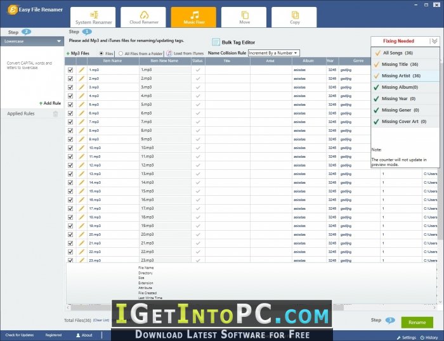Click the Step 2 bubble icon

26,32
